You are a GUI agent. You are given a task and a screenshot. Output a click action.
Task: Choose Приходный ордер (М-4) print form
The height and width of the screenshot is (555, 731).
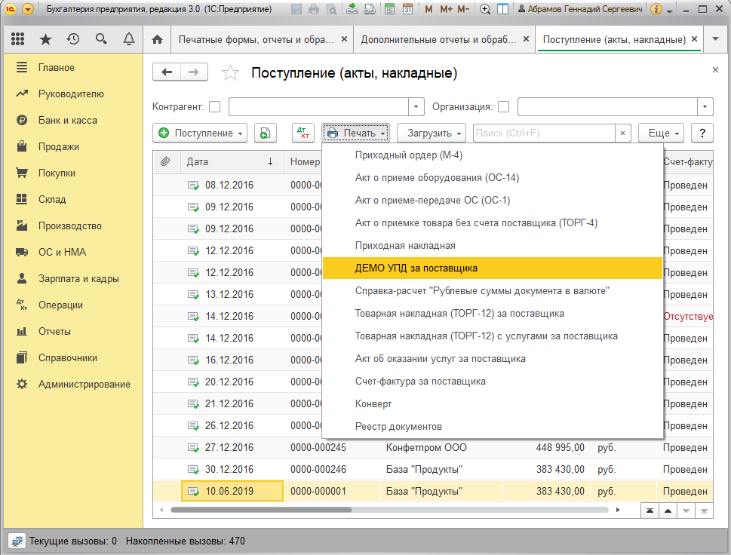coord(408,155)
